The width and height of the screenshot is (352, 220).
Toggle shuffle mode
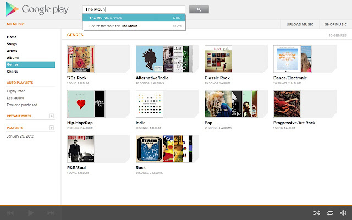click(x=317, y=213)
